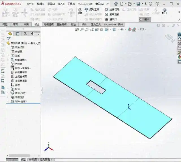Open dropdown arrow next to New icon

tap(126, 4)
